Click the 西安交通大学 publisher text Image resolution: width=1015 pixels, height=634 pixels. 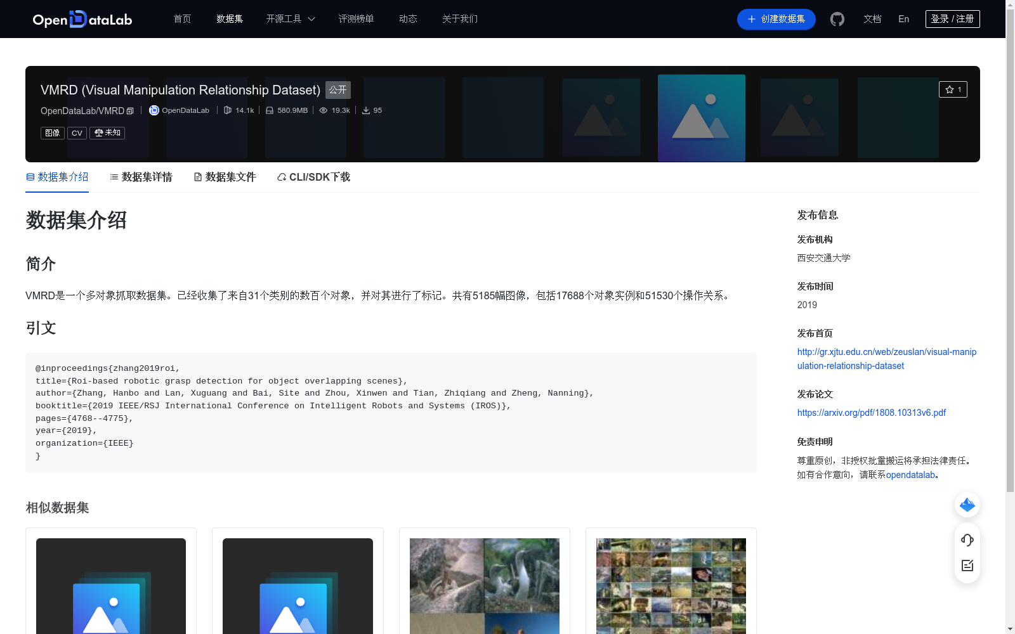823,258
